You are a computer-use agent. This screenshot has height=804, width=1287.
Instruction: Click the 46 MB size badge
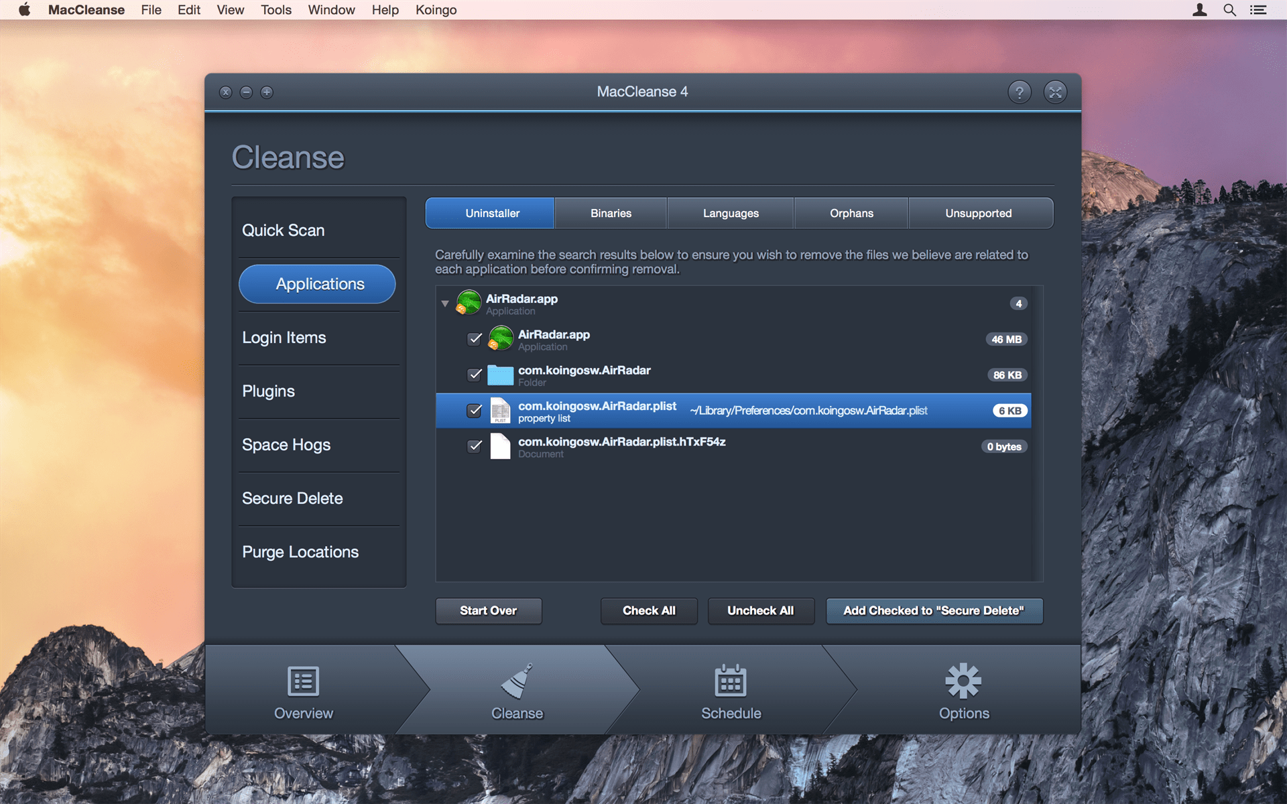1006,339
